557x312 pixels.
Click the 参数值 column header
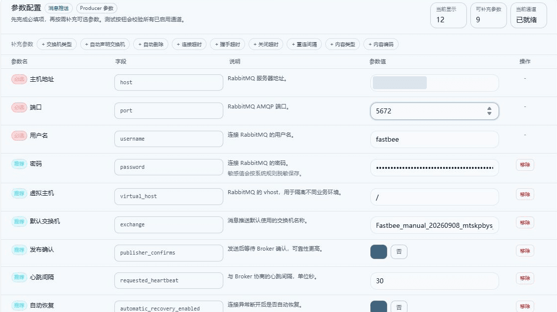click(378, 61)
